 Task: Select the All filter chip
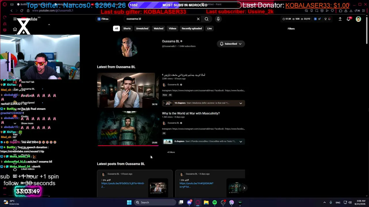(x=116, y=28)
